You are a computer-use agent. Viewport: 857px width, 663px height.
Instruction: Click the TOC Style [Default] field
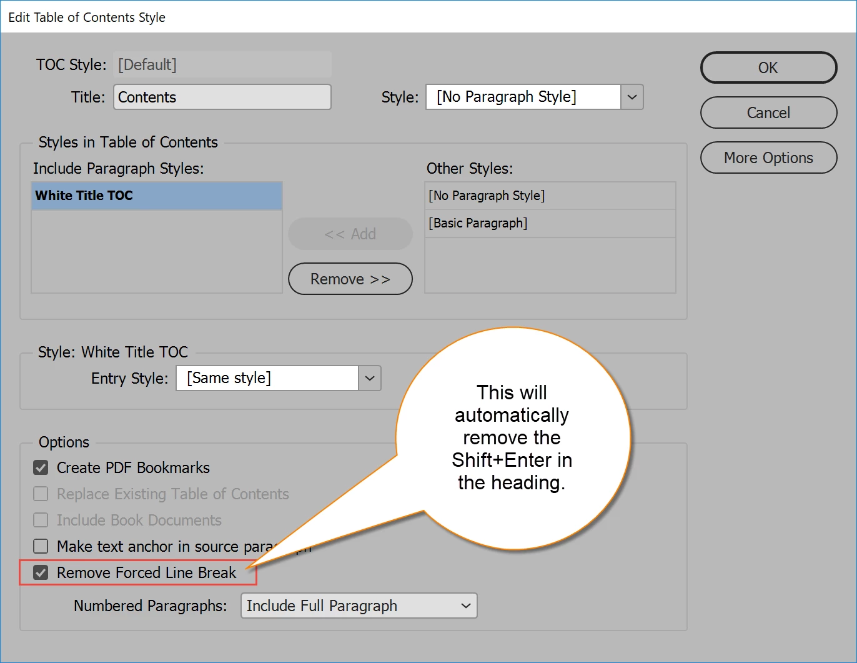click(x=222, y=64)
